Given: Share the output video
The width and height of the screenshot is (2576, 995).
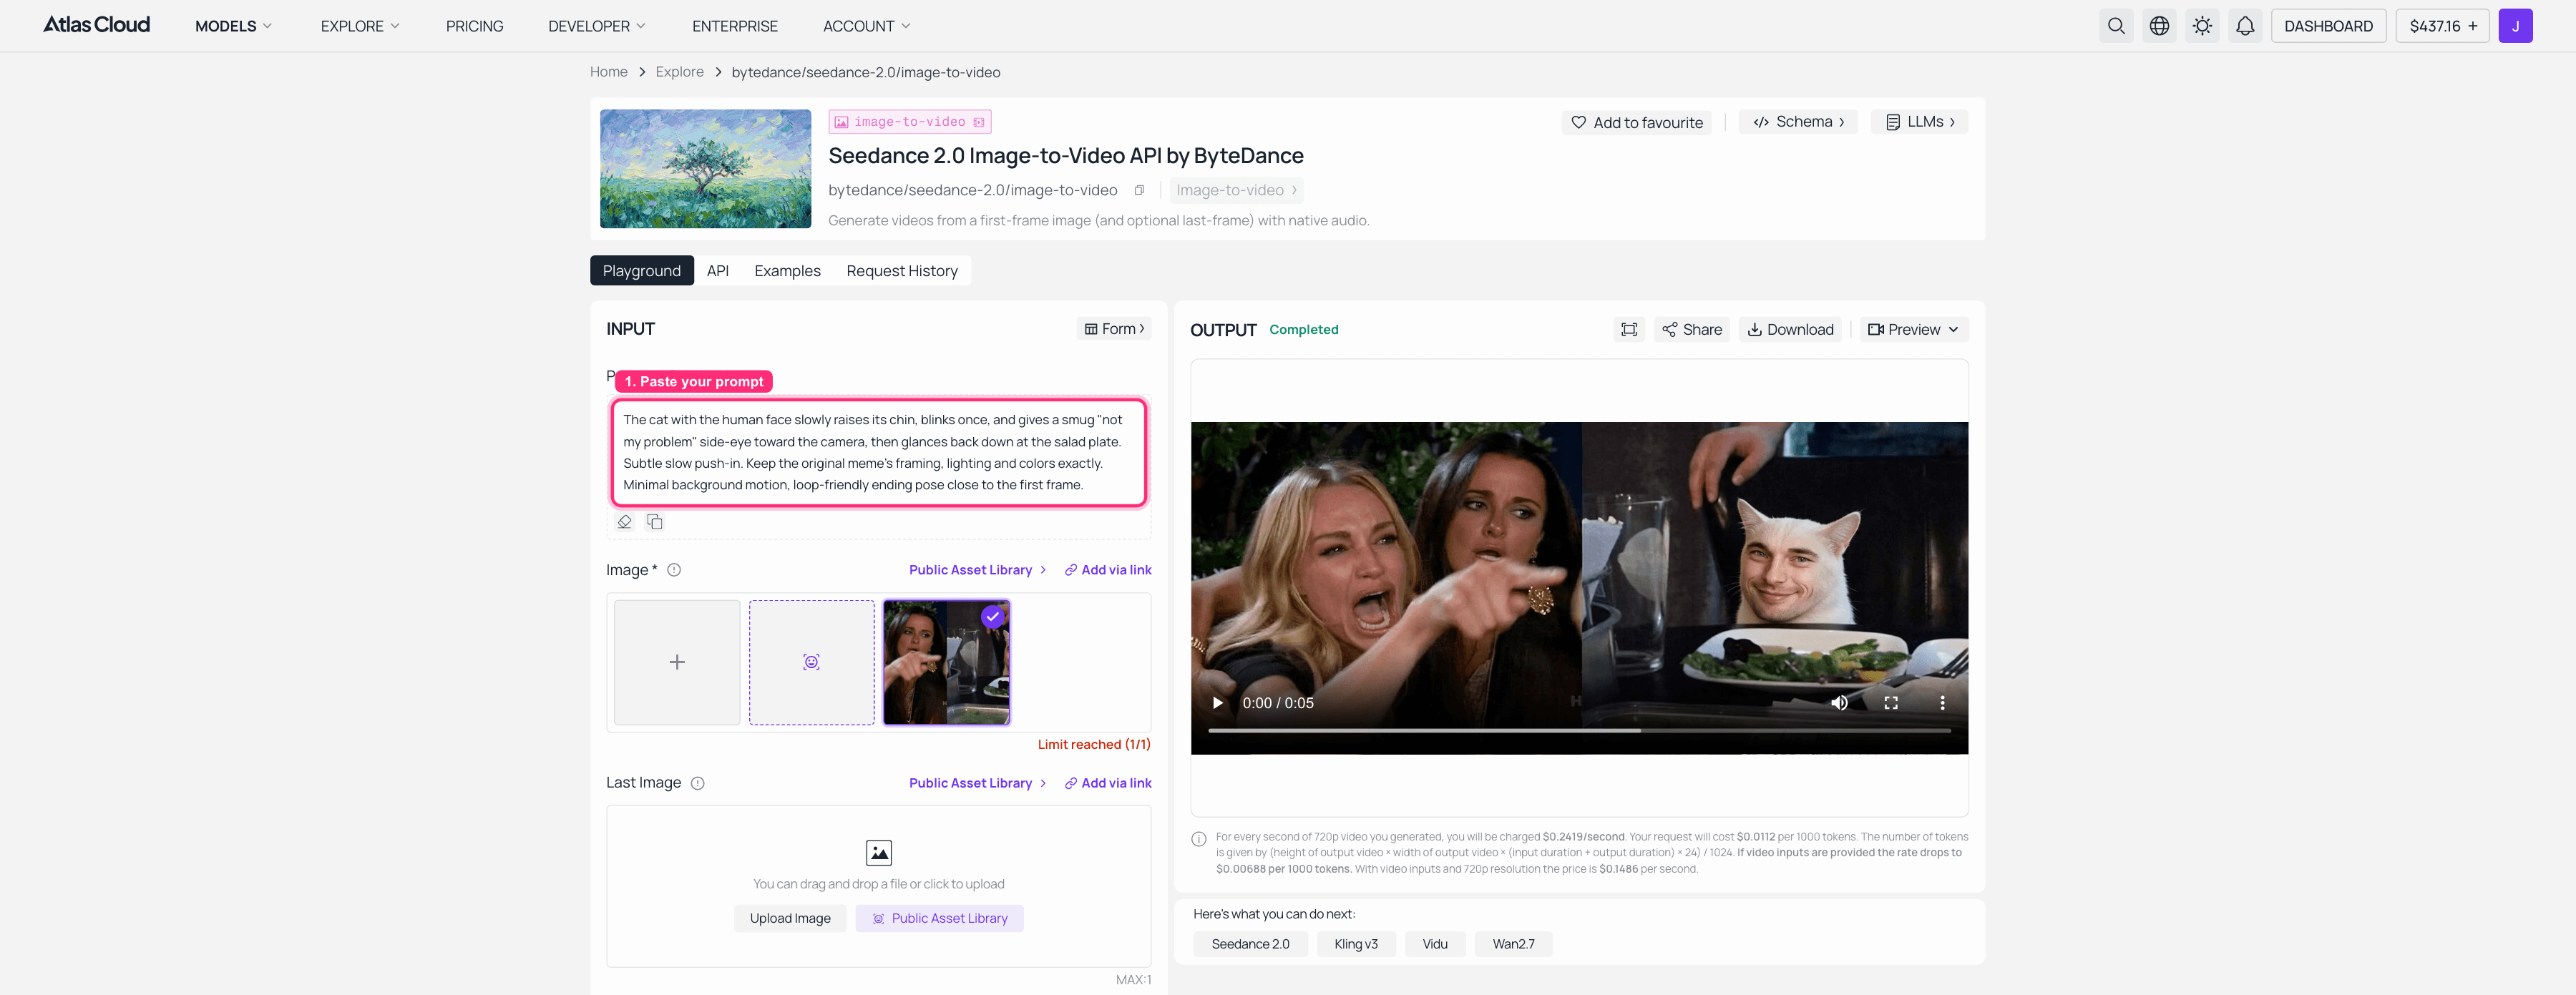Looking at the screenshot, I should pos(1692,329).
